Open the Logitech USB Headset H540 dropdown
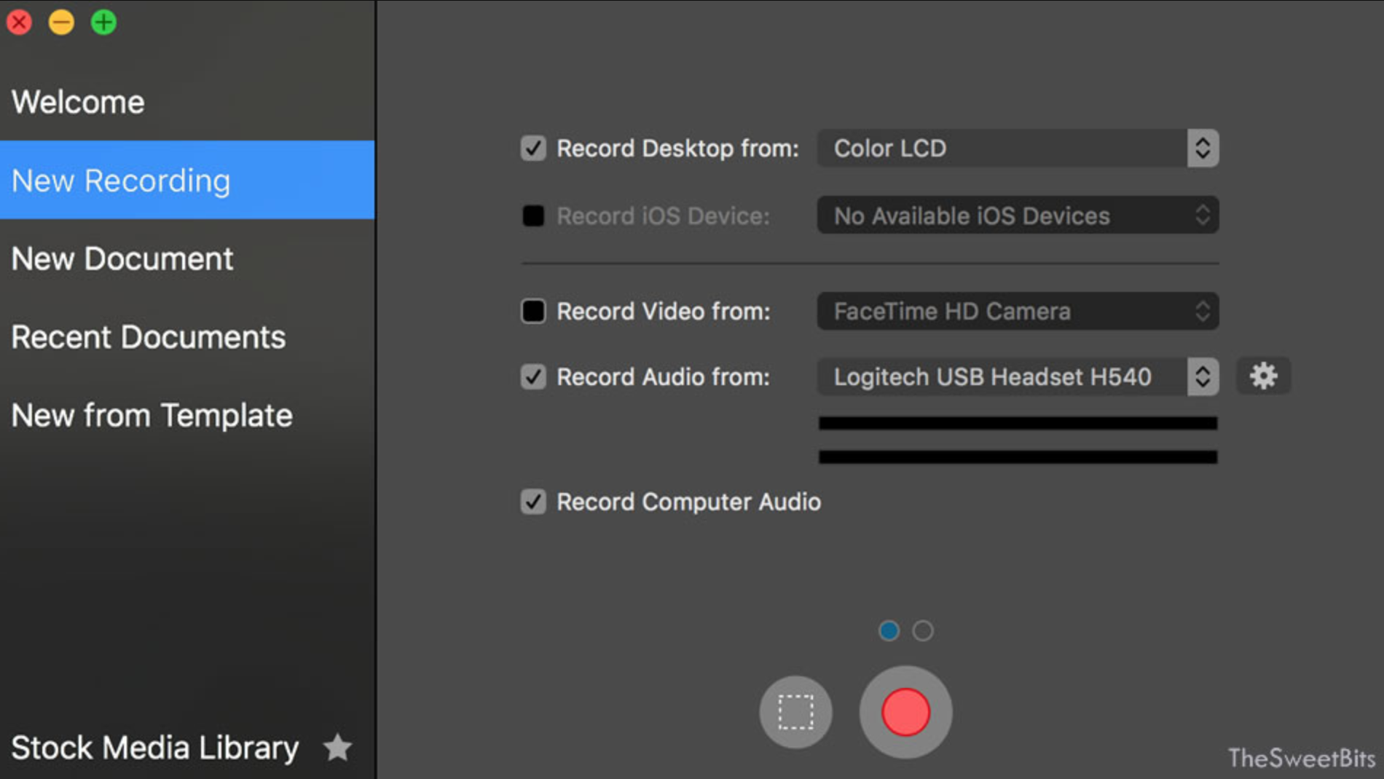Viewport: 1384px width, 779px height. [1018, 377]
